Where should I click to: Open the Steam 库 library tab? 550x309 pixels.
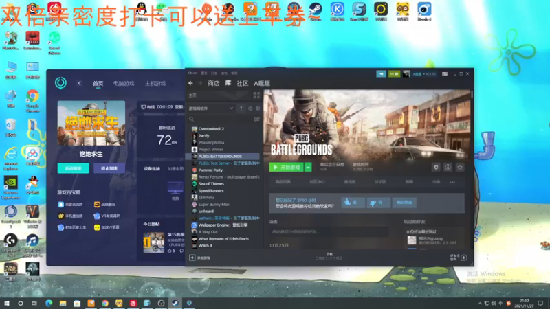click(228, 83)
